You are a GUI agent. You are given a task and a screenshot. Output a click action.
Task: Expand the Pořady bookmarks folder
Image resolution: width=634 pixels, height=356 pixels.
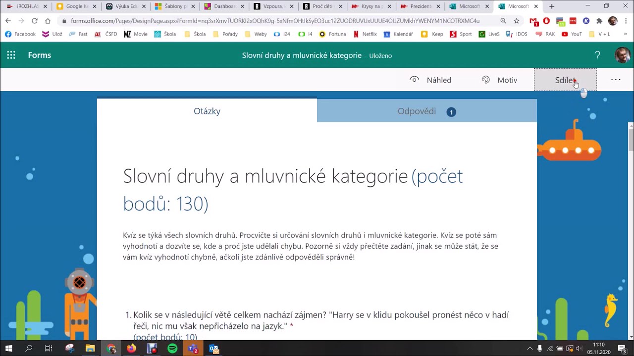coord(225,34)
